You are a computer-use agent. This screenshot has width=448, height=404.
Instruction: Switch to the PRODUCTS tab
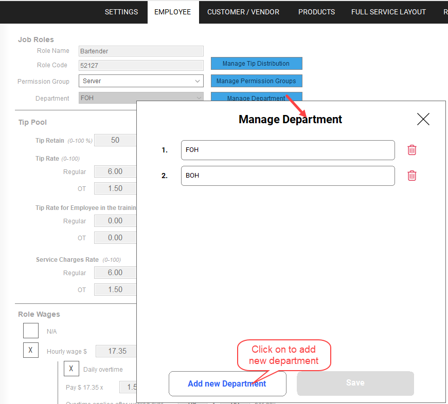[316, 12]
